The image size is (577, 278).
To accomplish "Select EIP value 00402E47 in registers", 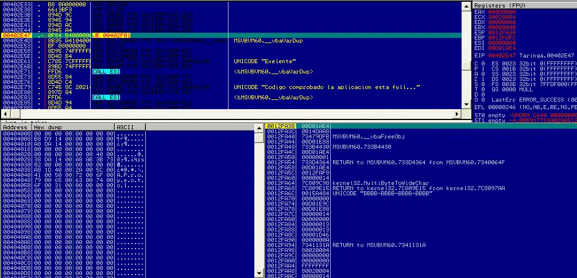I will click(x=502, y=56).
